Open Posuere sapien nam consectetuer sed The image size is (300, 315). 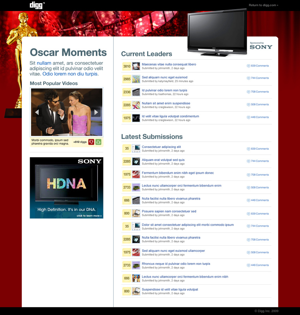point(169,211)
